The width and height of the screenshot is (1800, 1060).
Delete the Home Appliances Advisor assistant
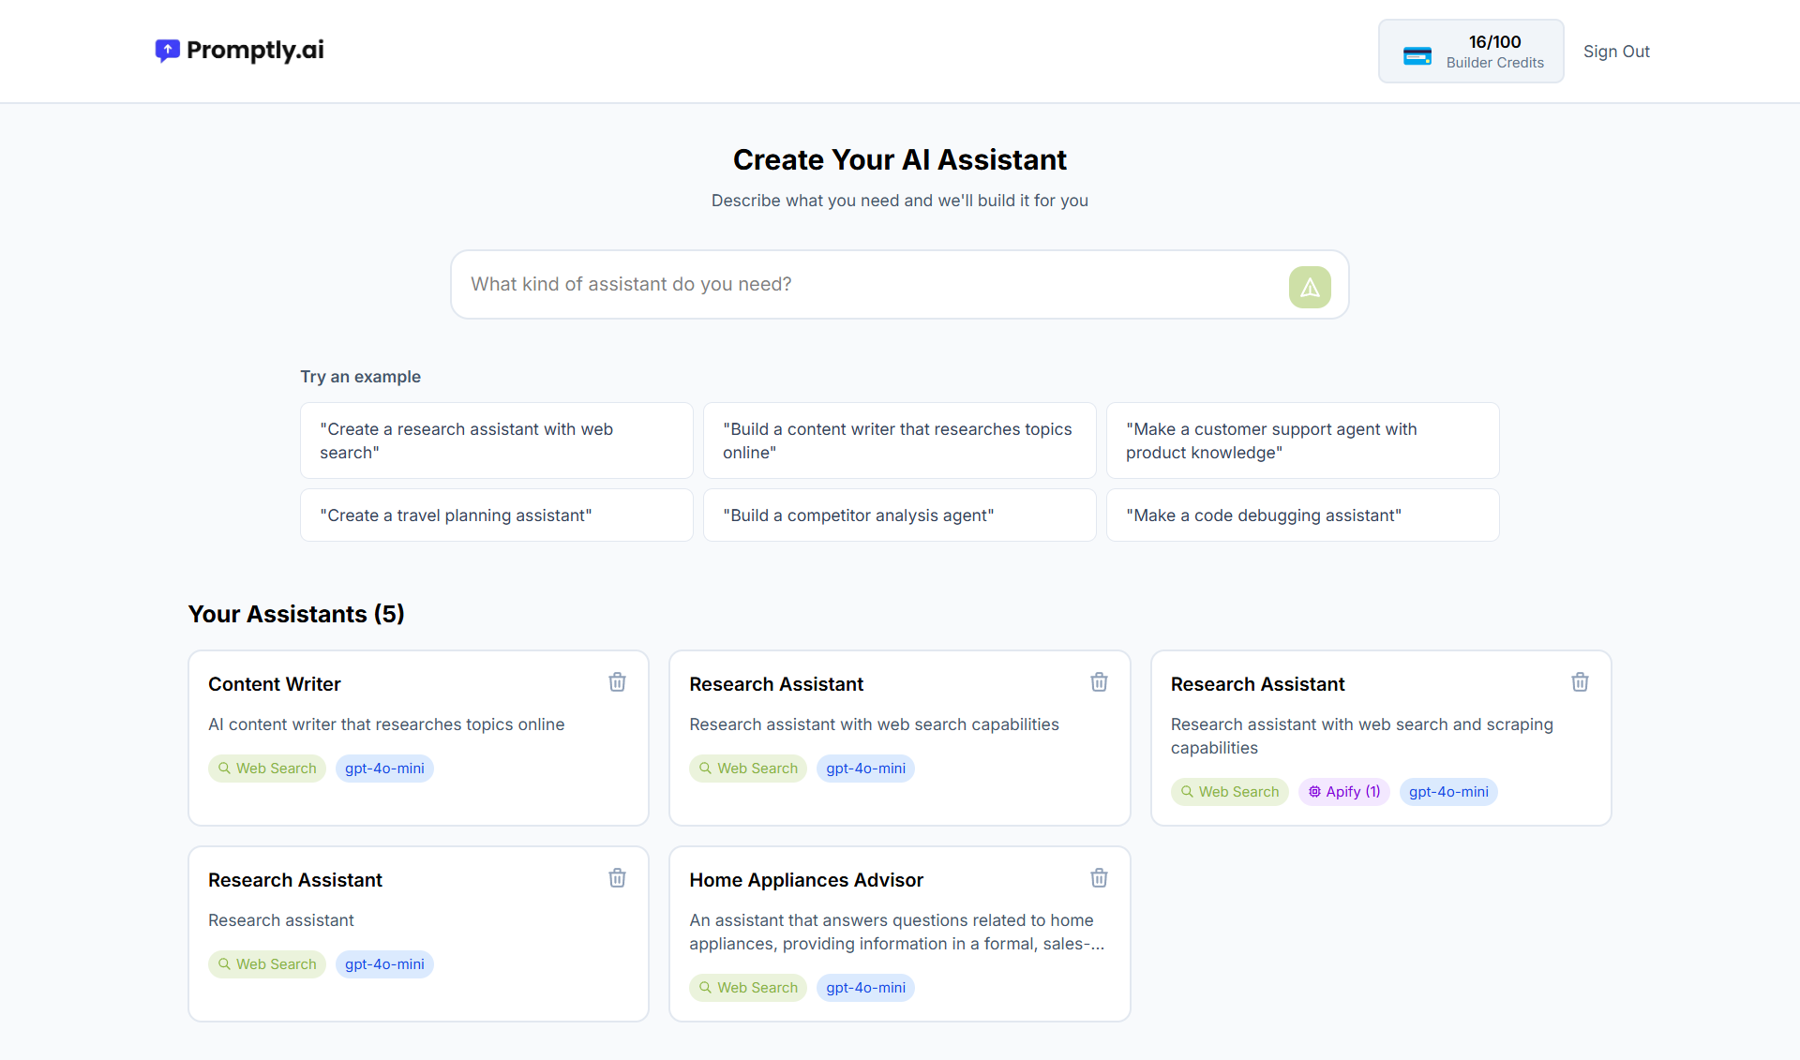[1099, 878]
